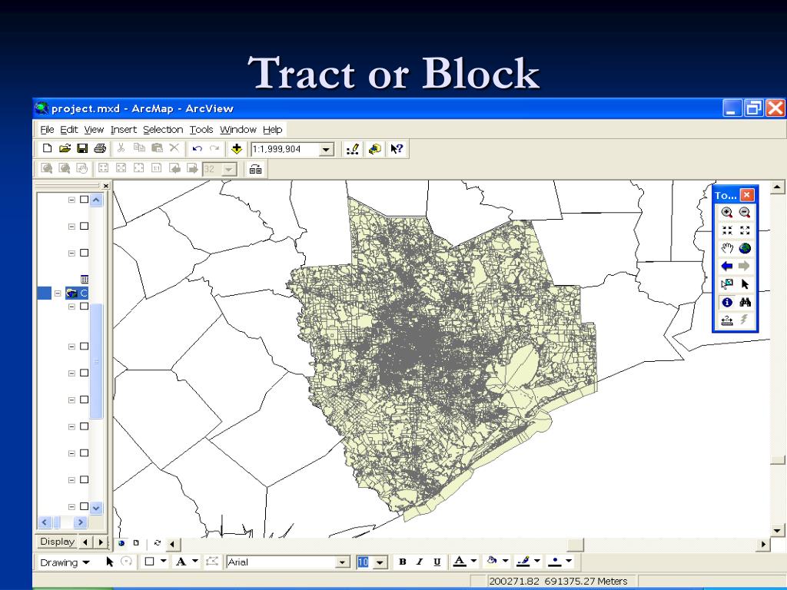Screen dimensions: 787x590
Task: Click the Add Data button
Action: tap(237, 148)
